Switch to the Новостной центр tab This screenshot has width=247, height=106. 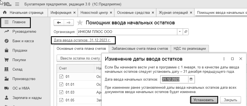94,13
